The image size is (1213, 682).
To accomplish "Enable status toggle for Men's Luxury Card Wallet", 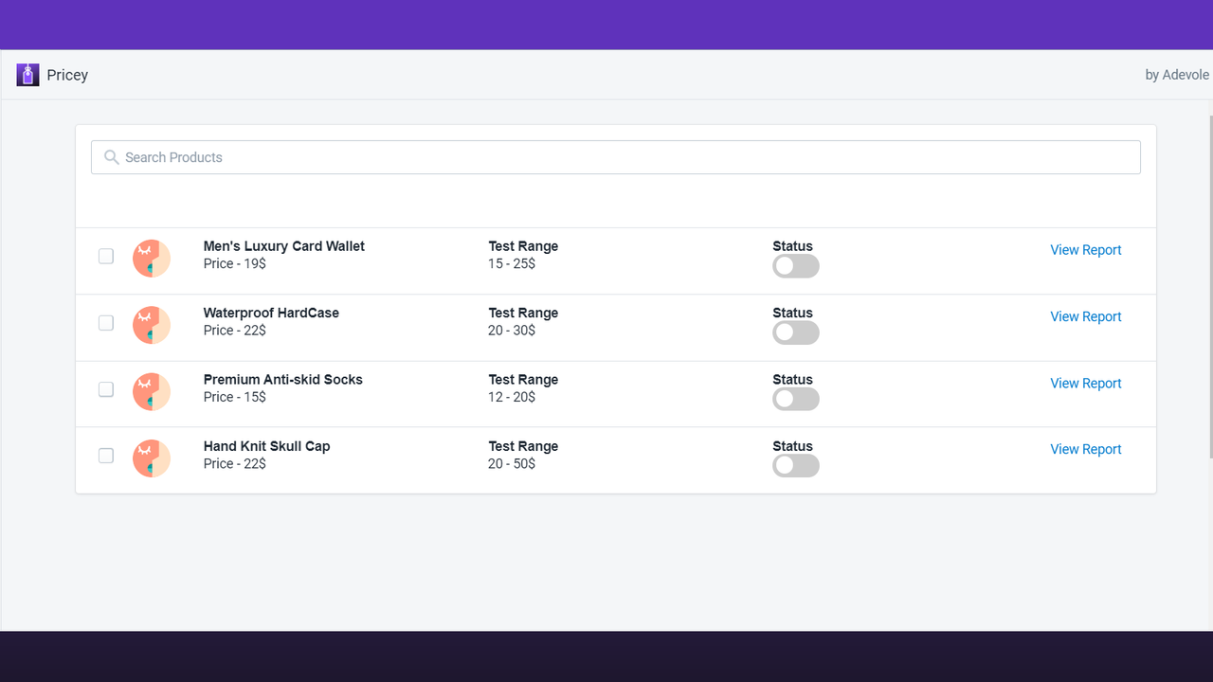I will [x=796, y=266].
